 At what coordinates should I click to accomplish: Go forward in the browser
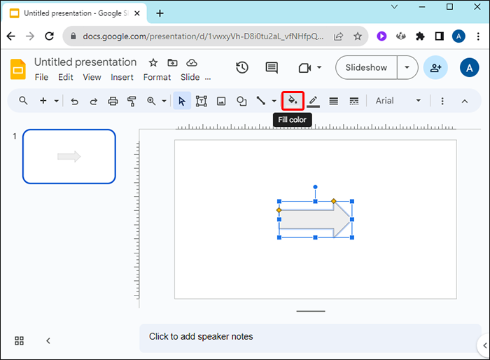[30, 36]
